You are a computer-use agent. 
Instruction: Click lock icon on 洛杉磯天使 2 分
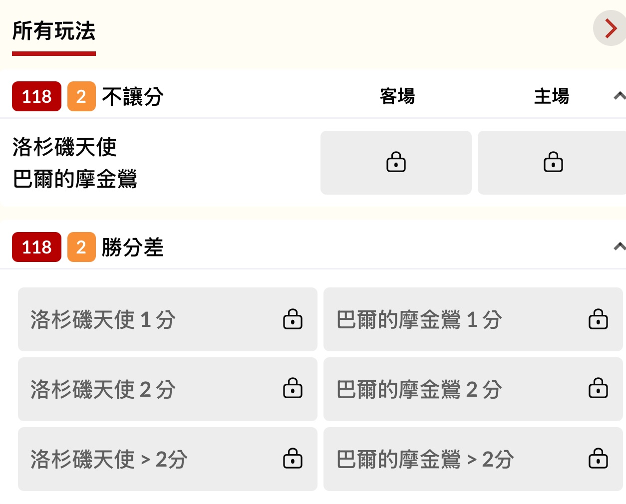[293, 389]
